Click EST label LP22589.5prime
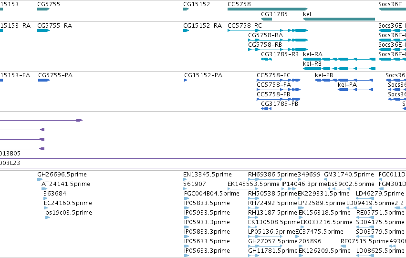This screenshot has height=258, width=406. [322, 203]
